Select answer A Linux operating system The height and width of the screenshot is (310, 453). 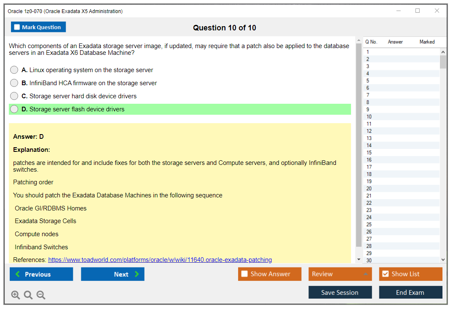coord(14,70)
